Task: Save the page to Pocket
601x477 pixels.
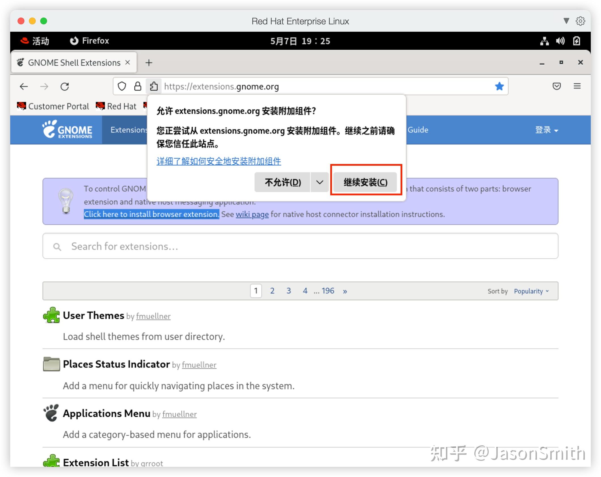Action: click(556, 86)
